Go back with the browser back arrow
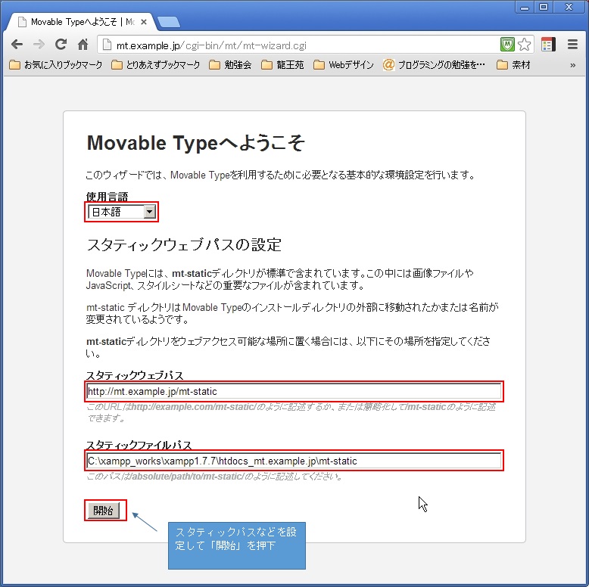 click(17, 45)
